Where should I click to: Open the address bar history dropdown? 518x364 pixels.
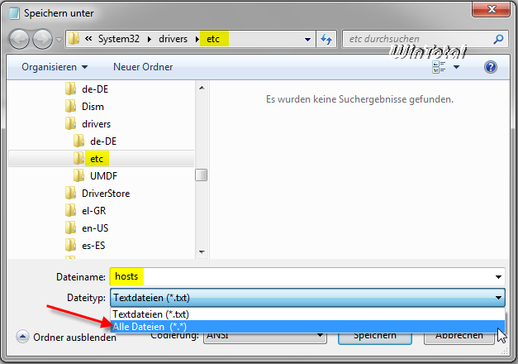(307, 40)
